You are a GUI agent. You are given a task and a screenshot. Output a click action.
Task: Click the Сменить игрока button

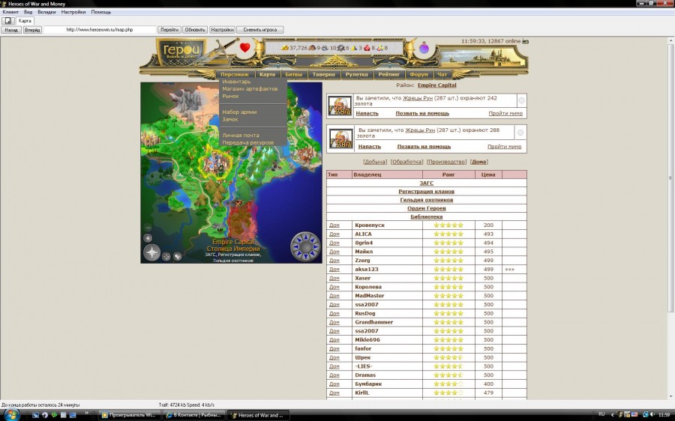coord(260,30)
